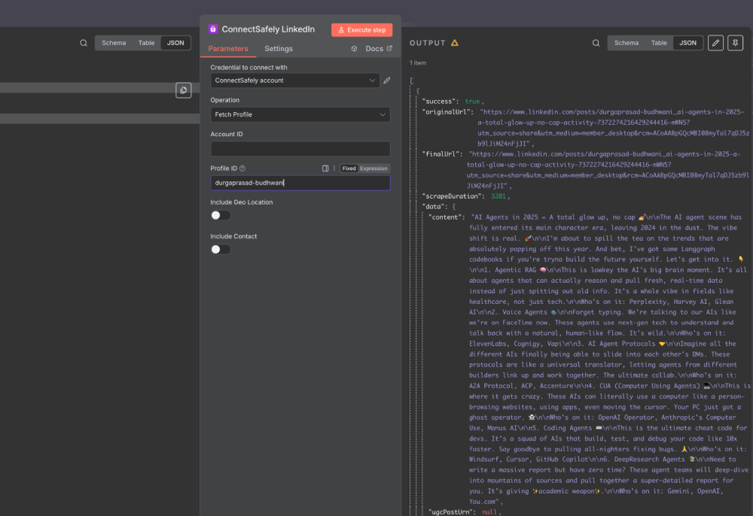Click the node icon beside Docs
This screenshot has width=753, height=516.
coord(353,48)
